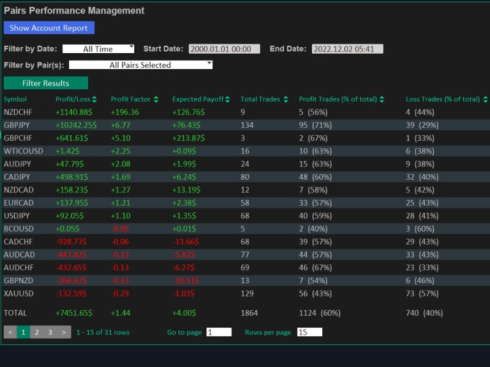The image size is (490, 367).
Task: Sort by Profit Trades arrows icon
Action: click(382, 99)
